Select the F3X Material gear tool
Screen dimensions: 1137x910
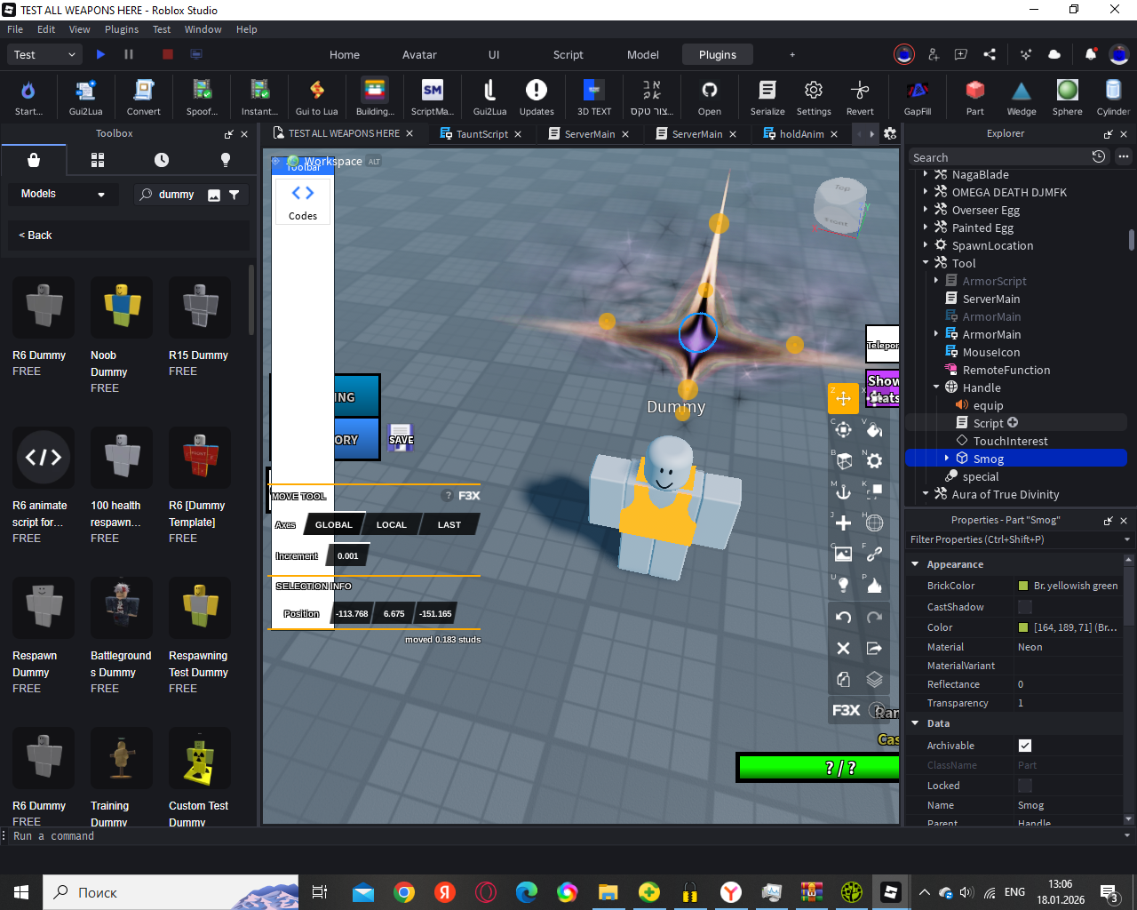pyautogui.click(x=874, y=461)
